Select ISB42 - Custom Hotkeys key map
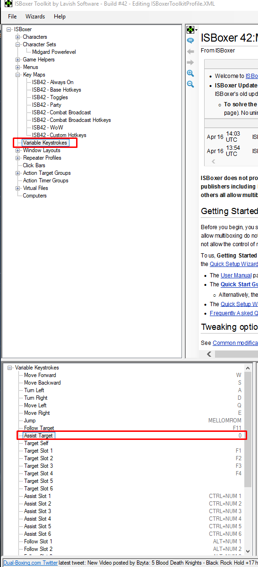 point(59,135)
